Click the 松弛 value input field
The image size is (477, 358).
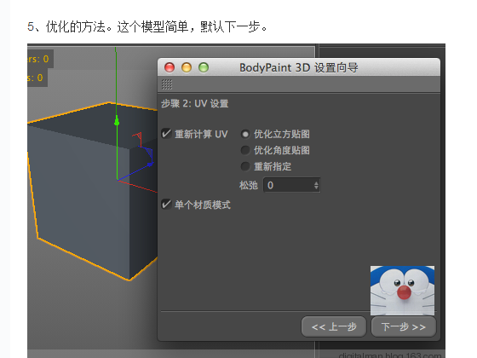(x=291, y=185)
